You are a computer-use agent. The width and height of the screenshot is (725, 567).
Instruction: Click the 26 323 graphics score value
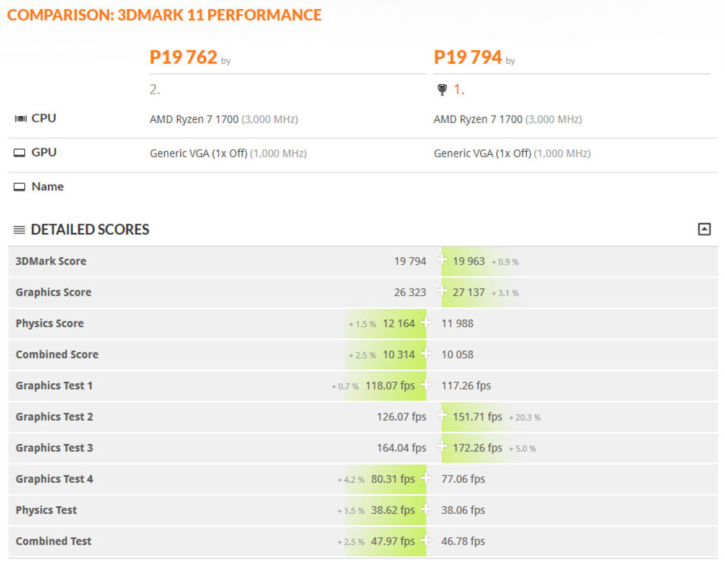point(410,292)
